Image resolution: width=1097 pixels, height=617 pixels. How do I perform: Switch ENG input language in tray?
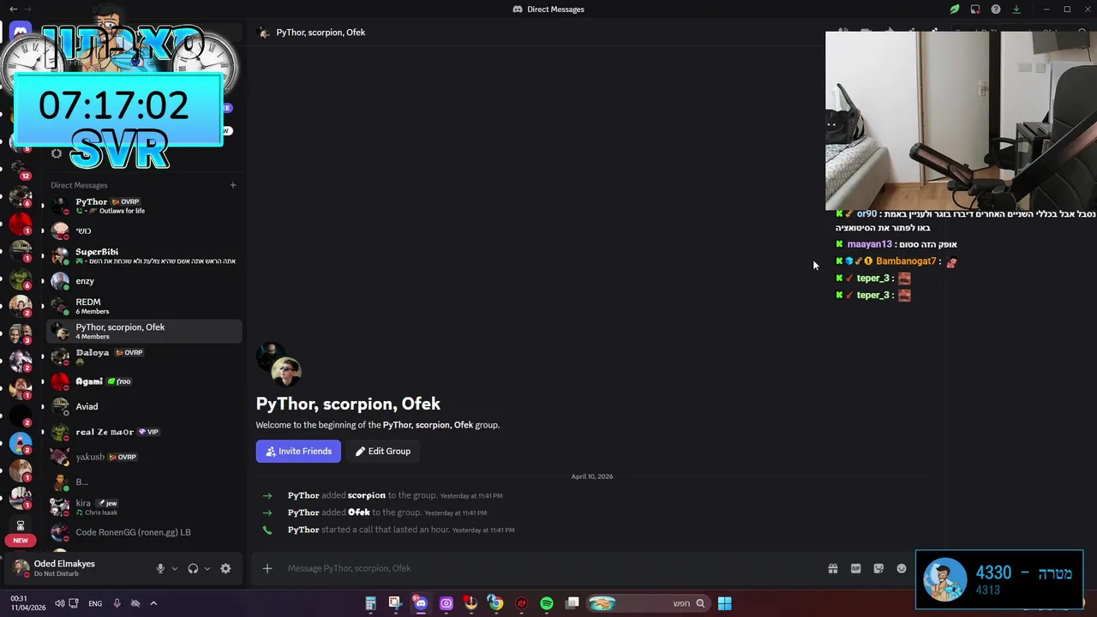[95, 603]
